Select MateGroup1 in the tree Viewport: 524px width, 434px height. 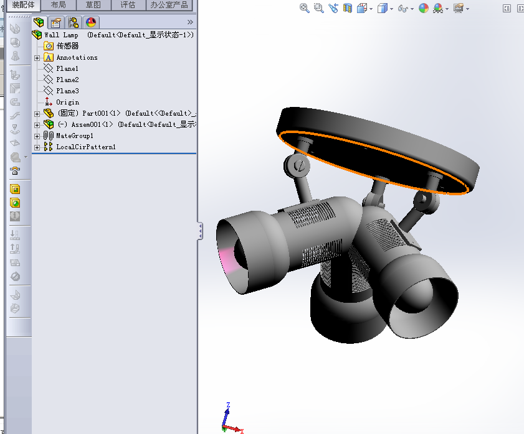point(75,136)
